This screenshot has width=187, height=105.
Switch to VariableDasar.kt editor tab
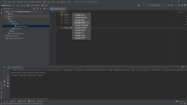(x=58, y=9)
